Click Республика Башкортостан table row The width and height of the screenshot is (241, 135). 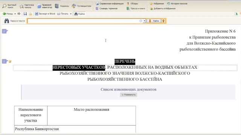coord(75,129)
